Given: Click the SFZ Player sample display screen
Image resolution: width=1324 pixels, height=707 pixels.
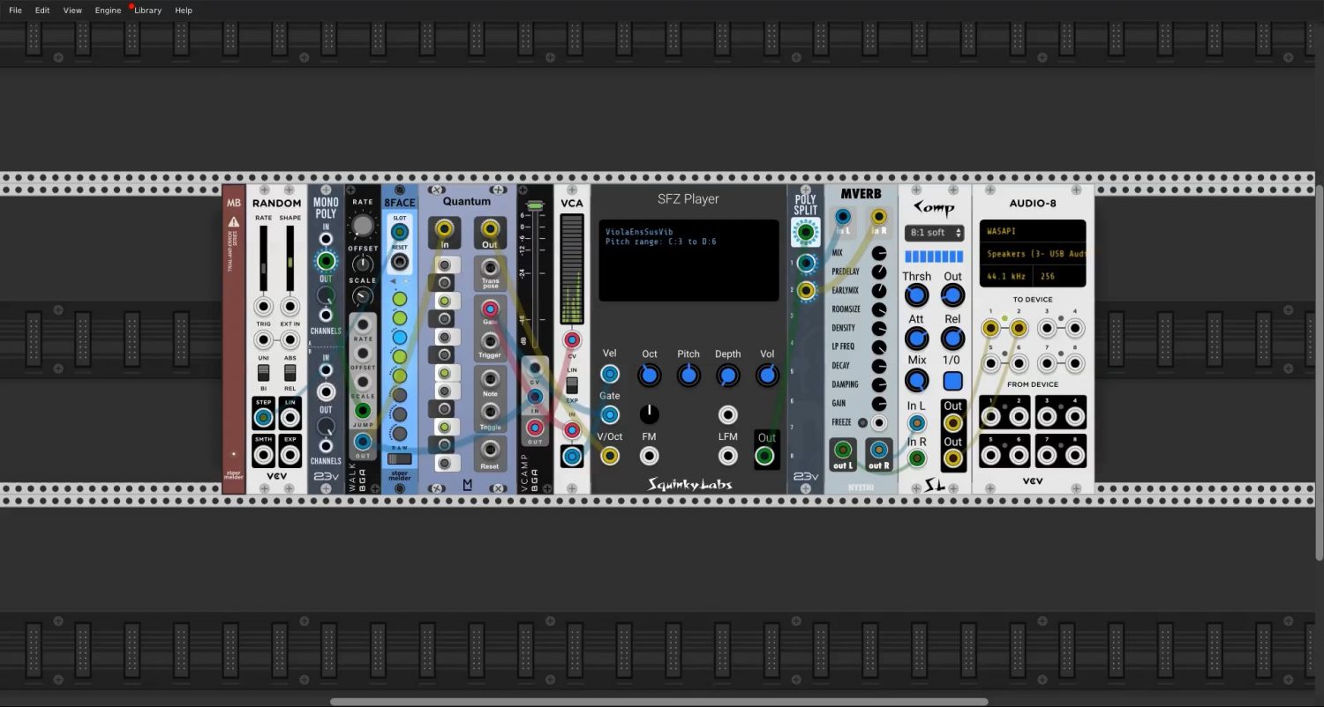Looking at the screenshot, I should click(688, 260).
